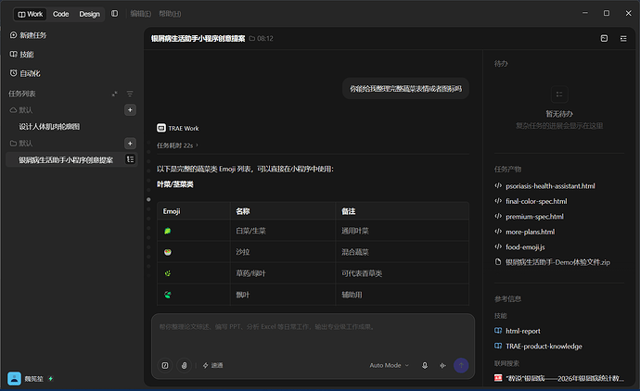Toggle the right info panel icon
Image resolution: width=640 pixels, height=391 pixels.
point(623,38)
